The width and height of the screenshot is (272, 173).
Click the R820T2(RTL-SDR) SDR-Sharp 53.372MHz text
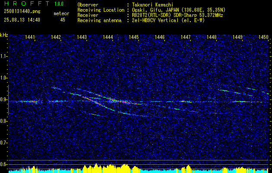[177, 15]
